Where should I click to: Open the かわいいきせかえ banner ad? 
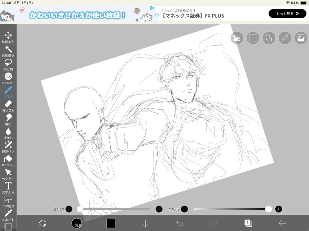click(77, 14)
